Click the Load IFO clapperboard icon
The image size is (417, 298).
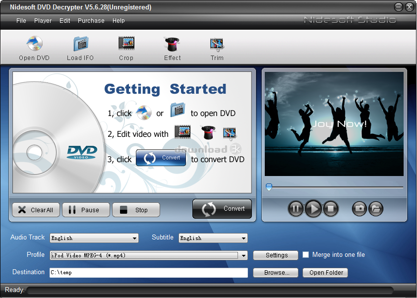point(81,44)
